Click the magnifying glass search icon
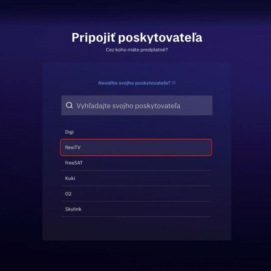 pyautogui.click(x=69, y=106)
